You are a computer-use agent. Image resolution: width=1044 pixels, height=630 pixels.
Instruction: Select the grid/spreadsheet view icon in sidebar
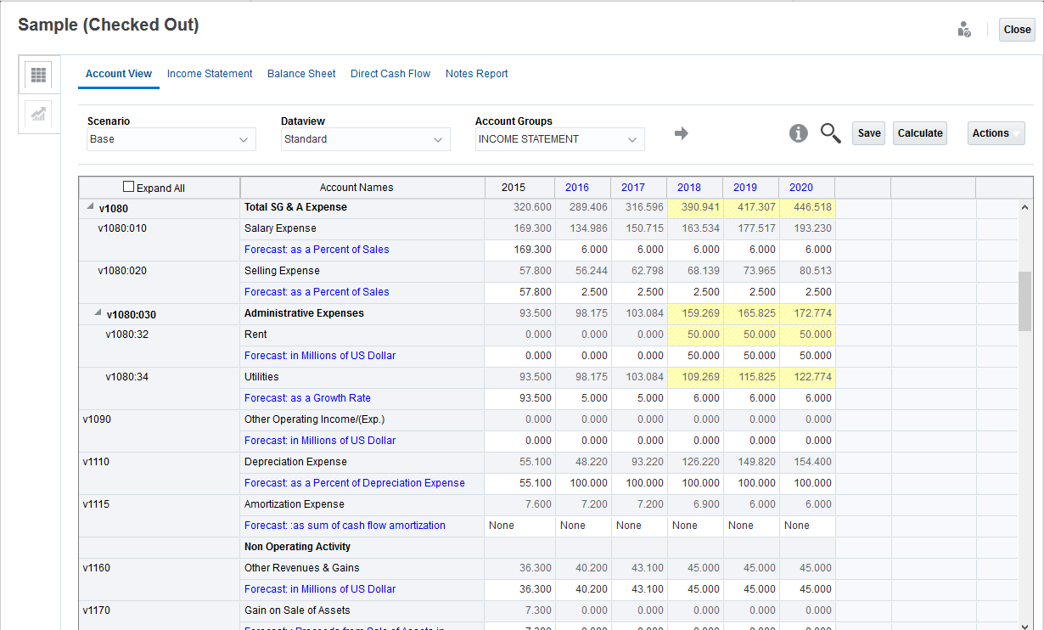click(x=37, y=75)
